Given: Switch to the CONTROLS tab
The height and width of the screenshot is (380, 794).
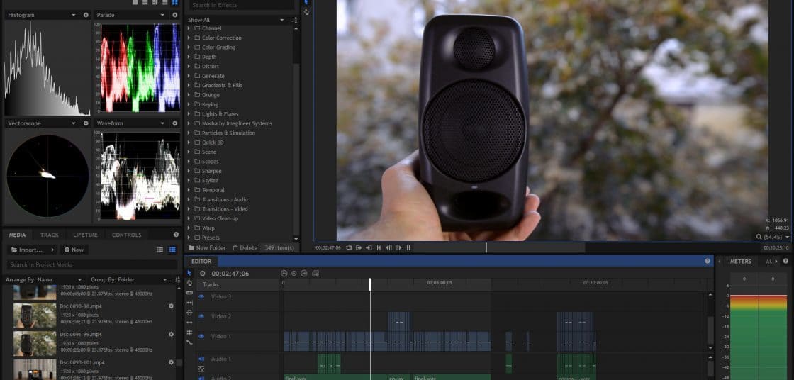Looking at the screenshot, I should pos(127,235).
